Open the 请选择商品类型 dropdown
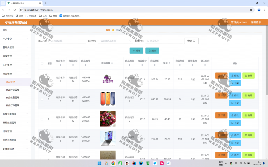The width and height of the screenshot is (268, 167). coord(115,41)
